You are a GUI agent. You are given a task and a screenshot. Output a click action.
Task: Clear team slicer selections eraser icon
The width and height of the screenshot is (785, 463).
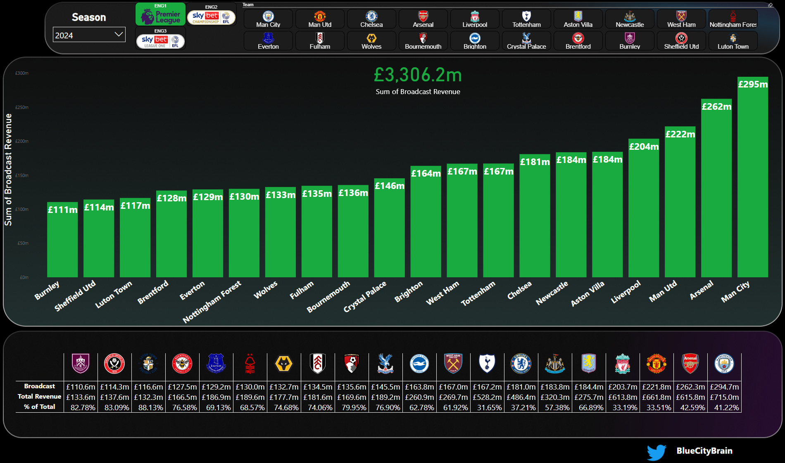coord(770,5)
